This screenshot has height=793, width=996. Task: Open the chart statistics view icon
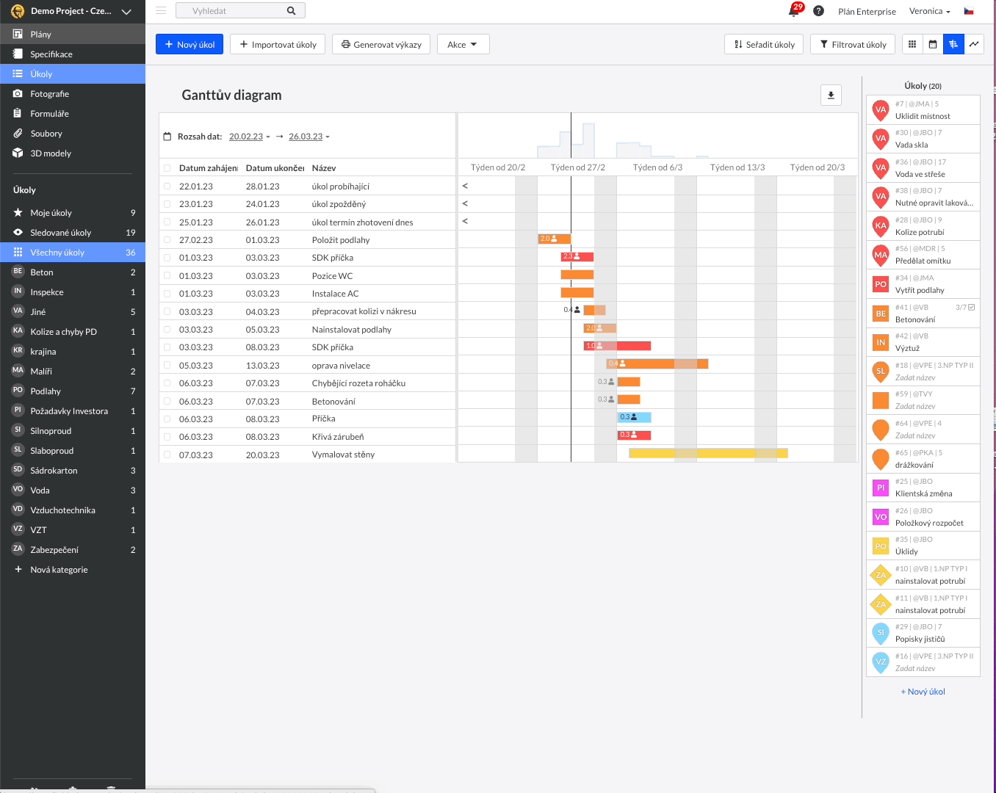point(974,45)
